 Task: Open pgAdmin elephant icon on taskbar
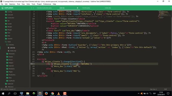point(21,94)
